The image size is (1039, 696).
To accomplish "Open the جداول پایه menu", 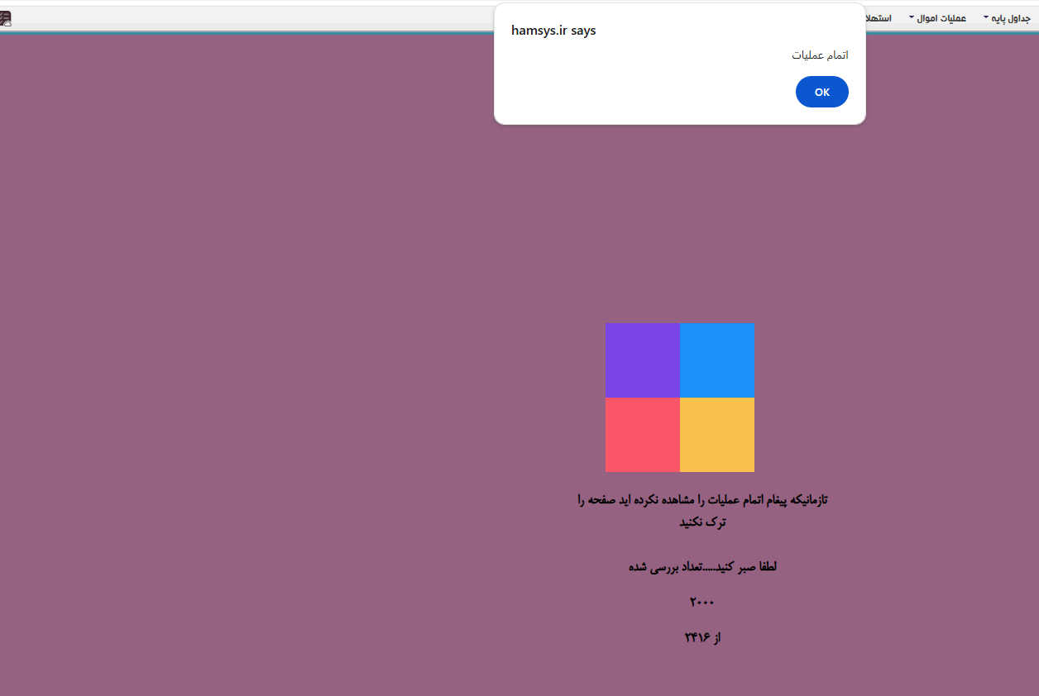I will (x=1012, y=18).
